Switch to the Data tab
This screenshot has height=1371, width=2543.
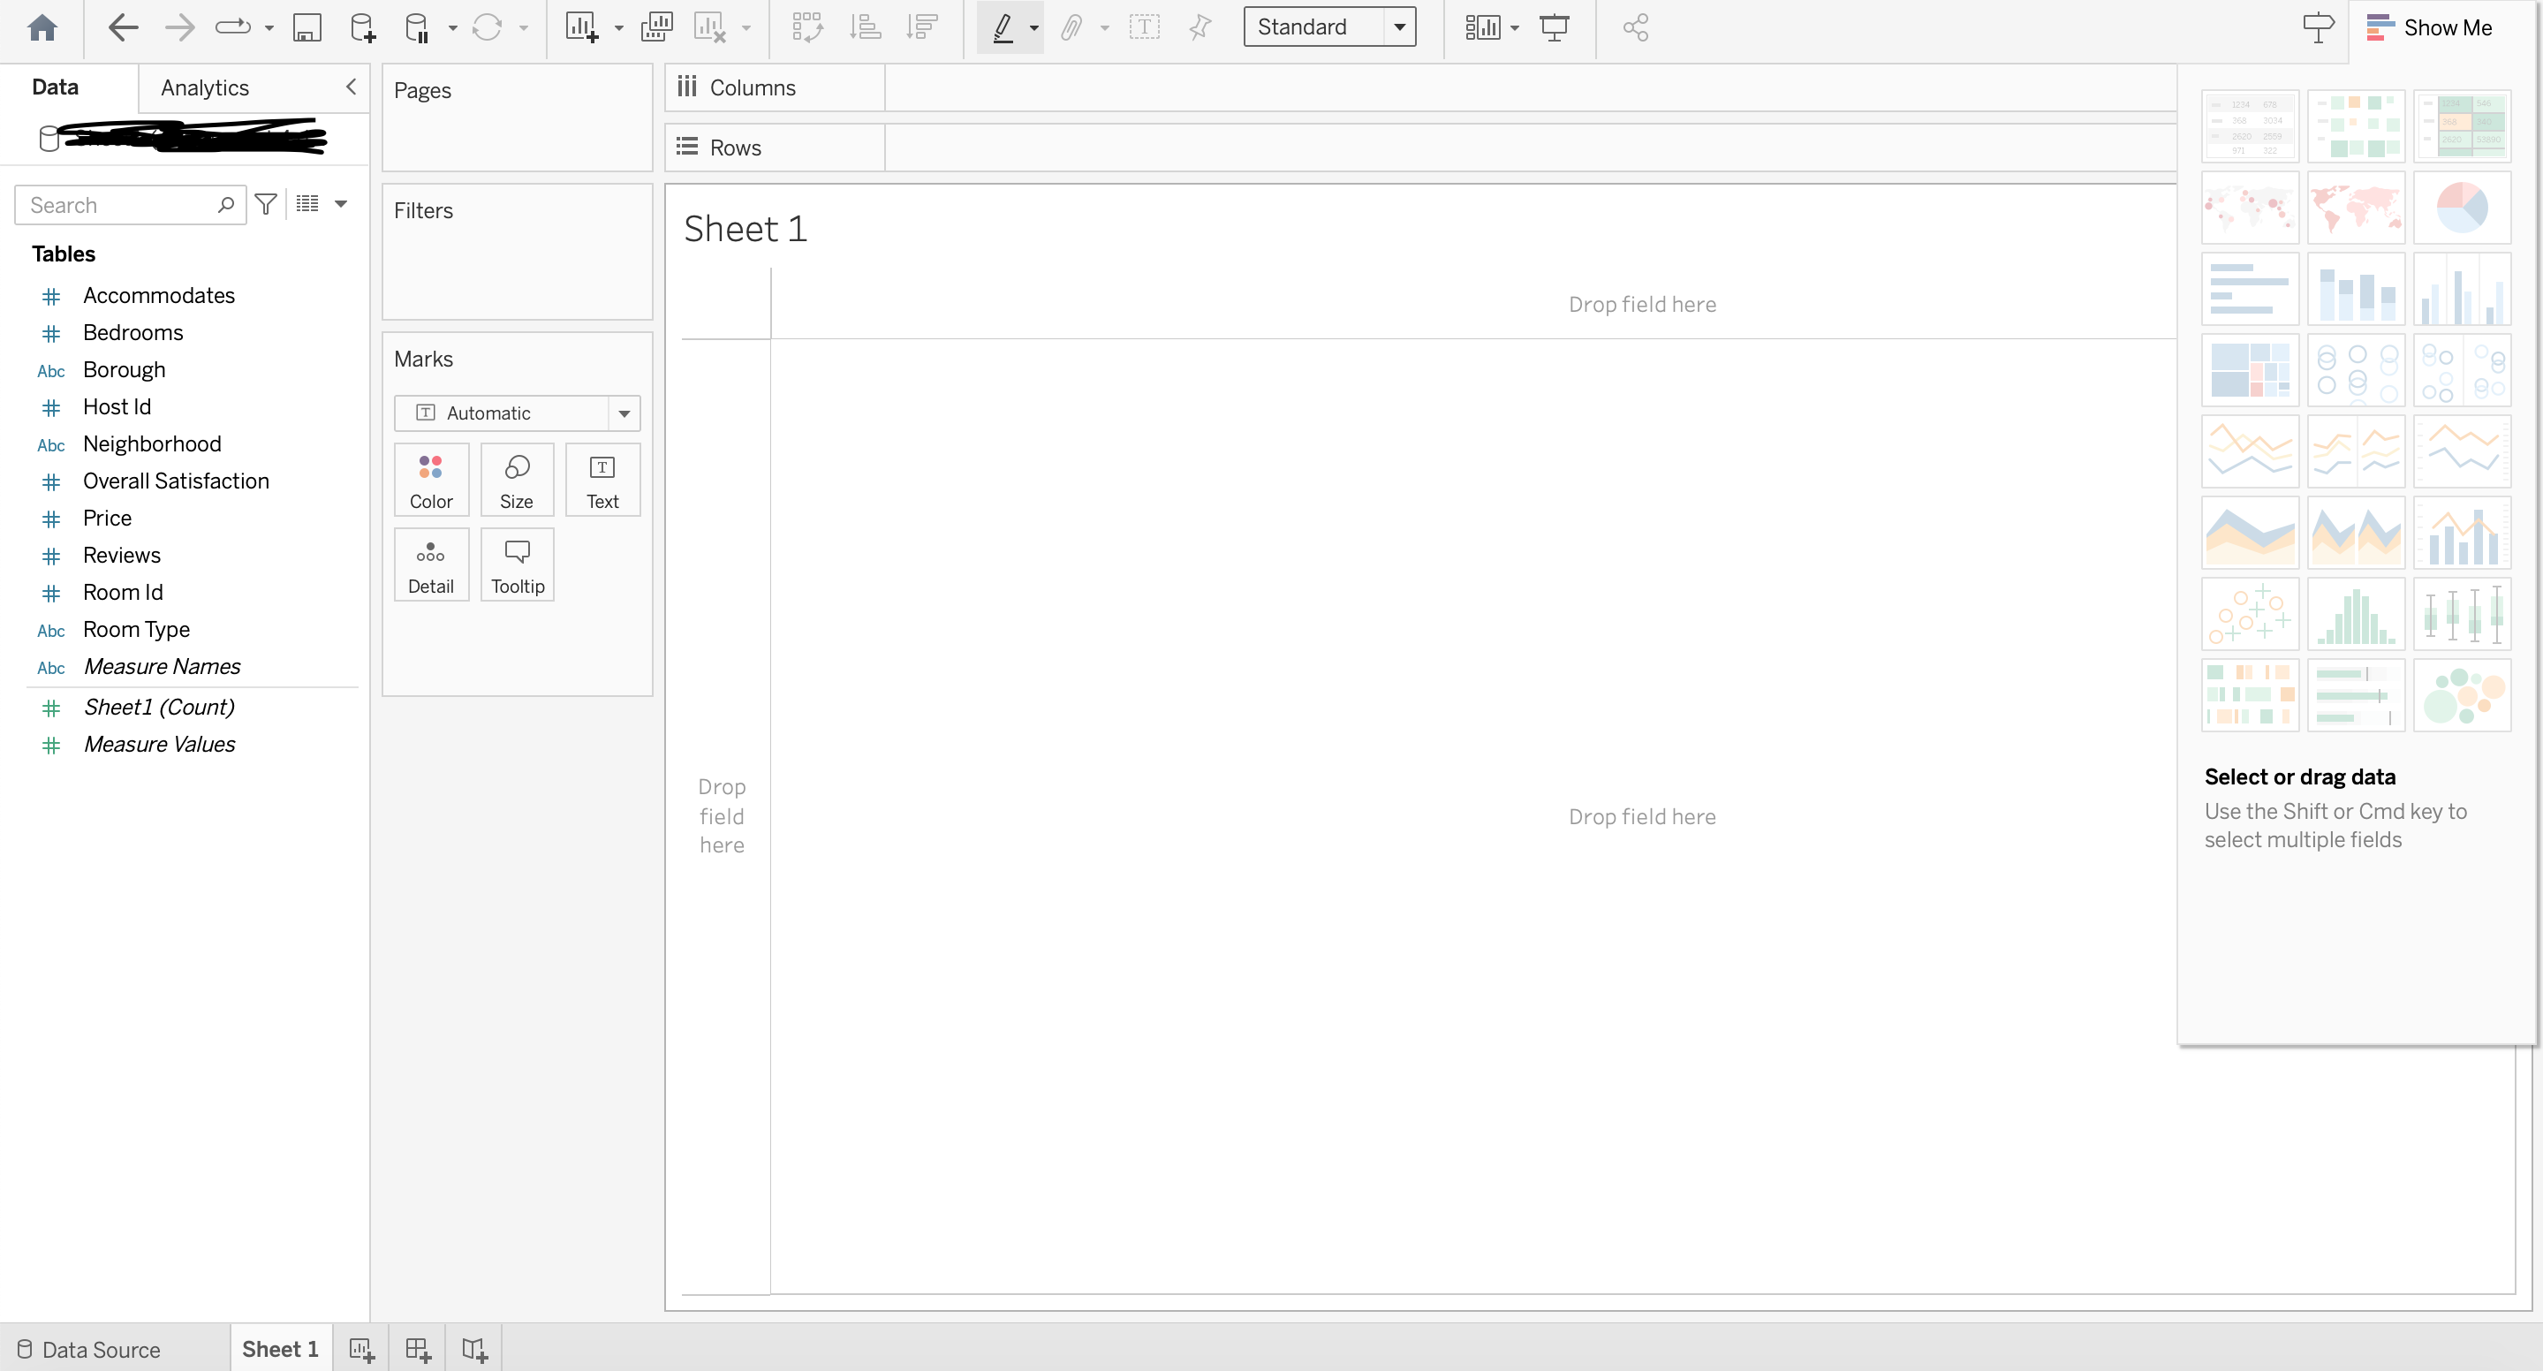tap(56, 87)
